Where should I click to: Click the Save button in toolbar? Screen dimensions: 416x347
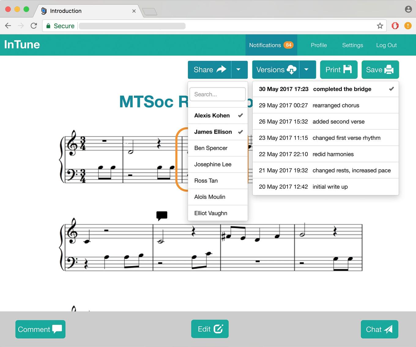point(380,70)
